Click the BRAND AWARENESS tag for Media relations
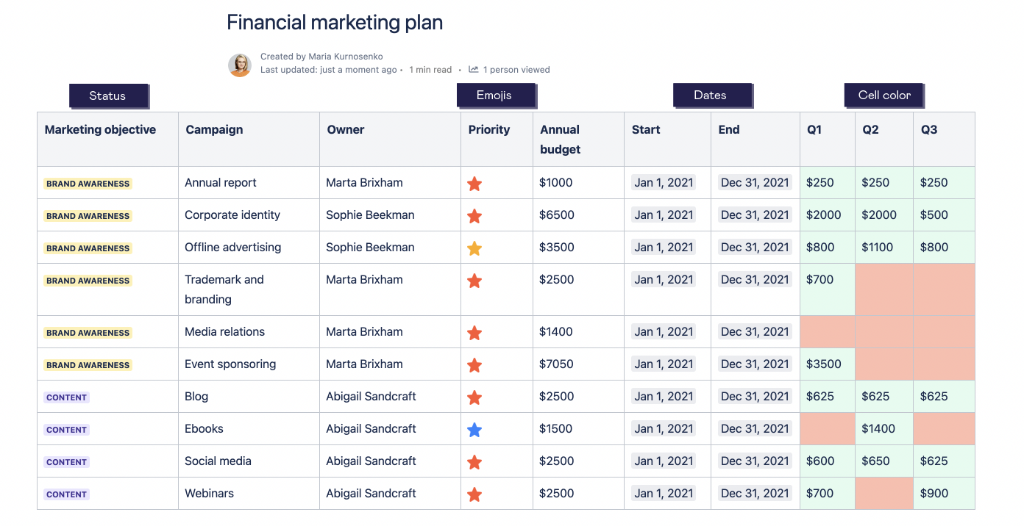The height and width of the screenshot is (526, 1024). tap(88, 332)
